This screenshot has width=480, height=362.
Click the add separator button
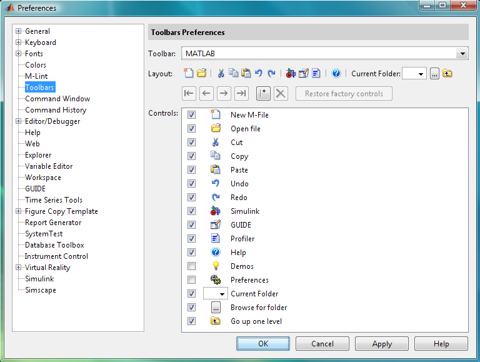(263, 93)
